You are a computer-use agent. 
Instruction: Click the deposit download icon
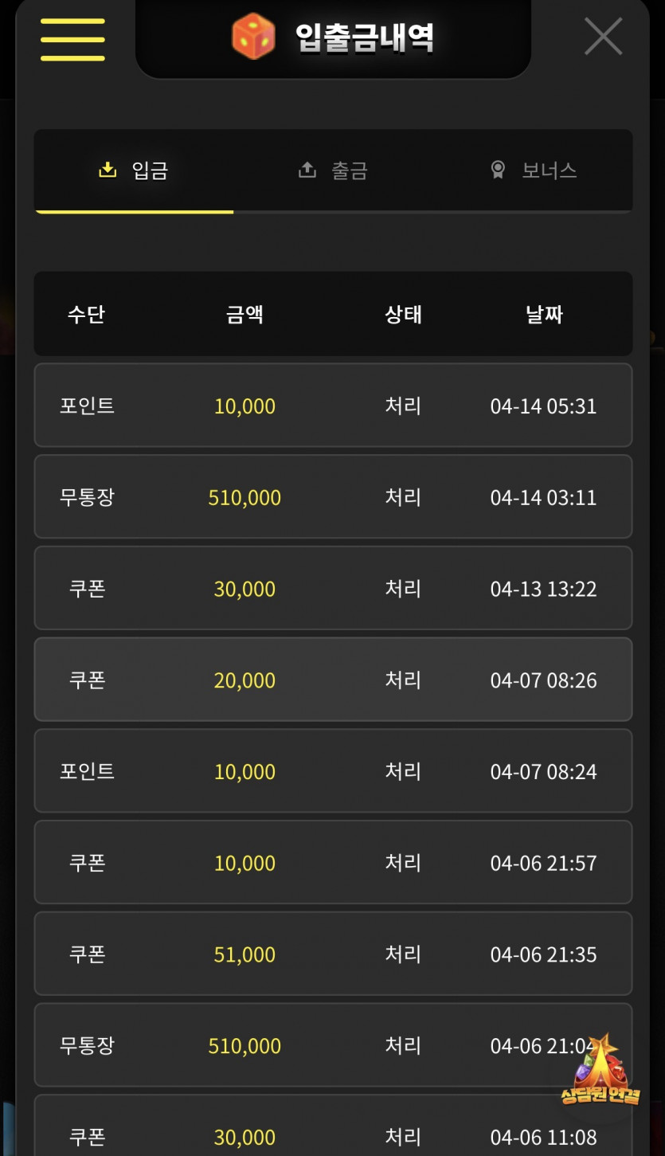[107, 170]
